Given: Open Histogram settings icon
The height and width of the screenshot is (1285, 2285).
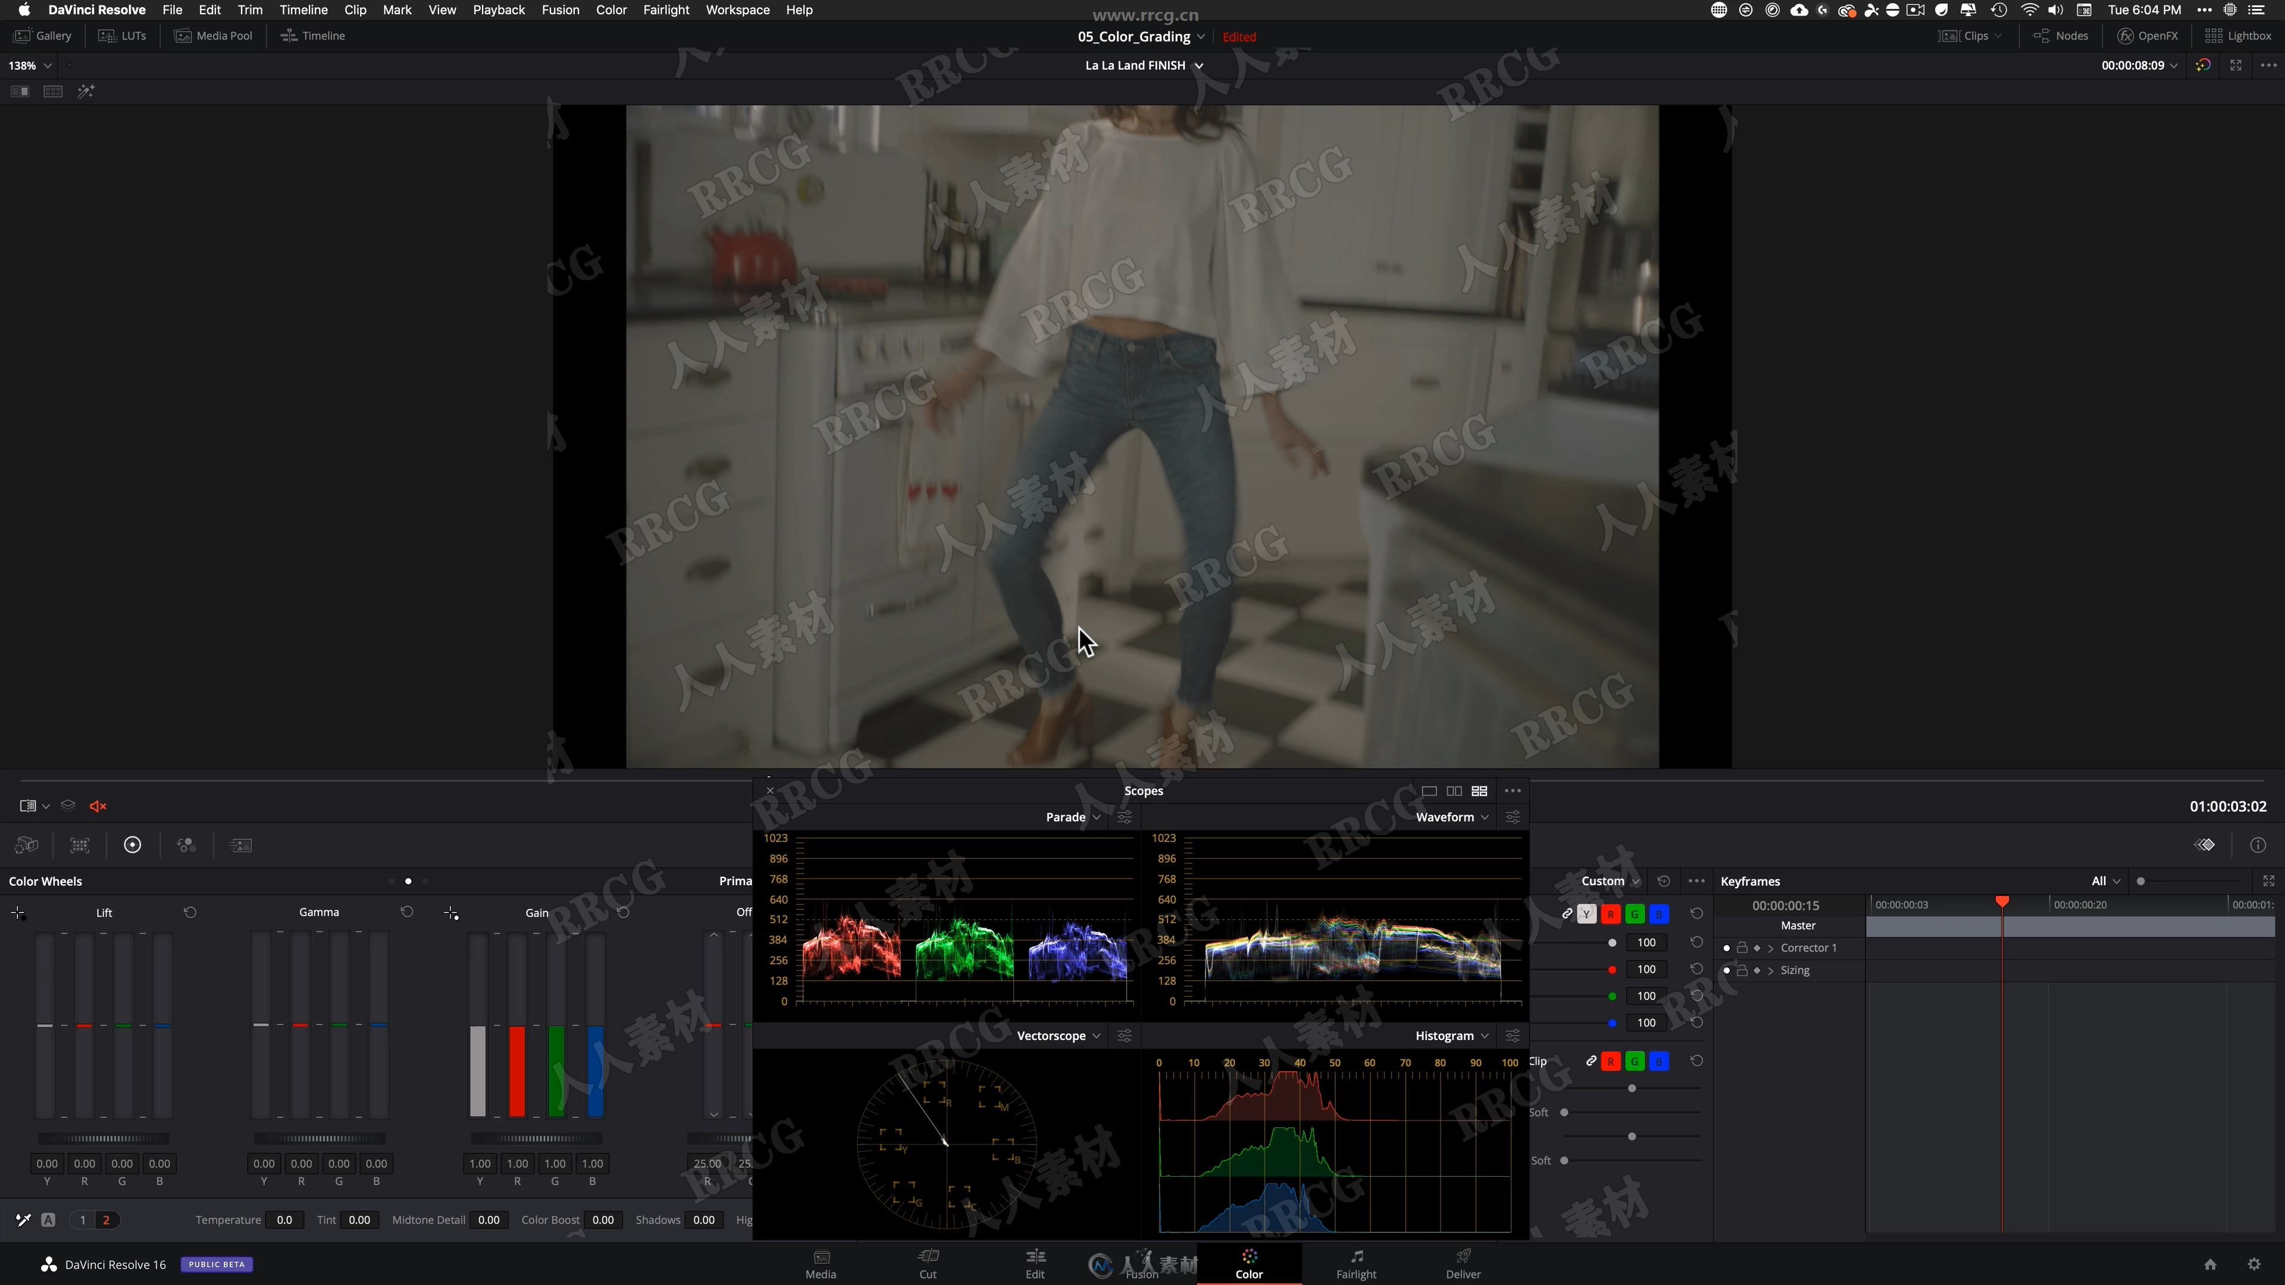Looking at the screenshot, I should (1513, 1036).
